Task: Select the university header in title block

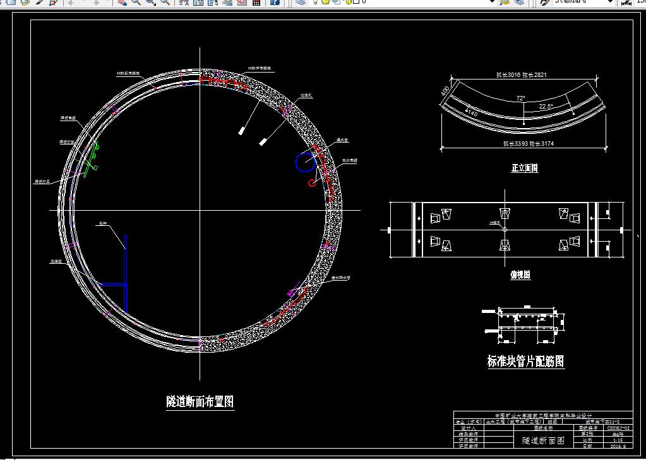Action: (543, 416)
